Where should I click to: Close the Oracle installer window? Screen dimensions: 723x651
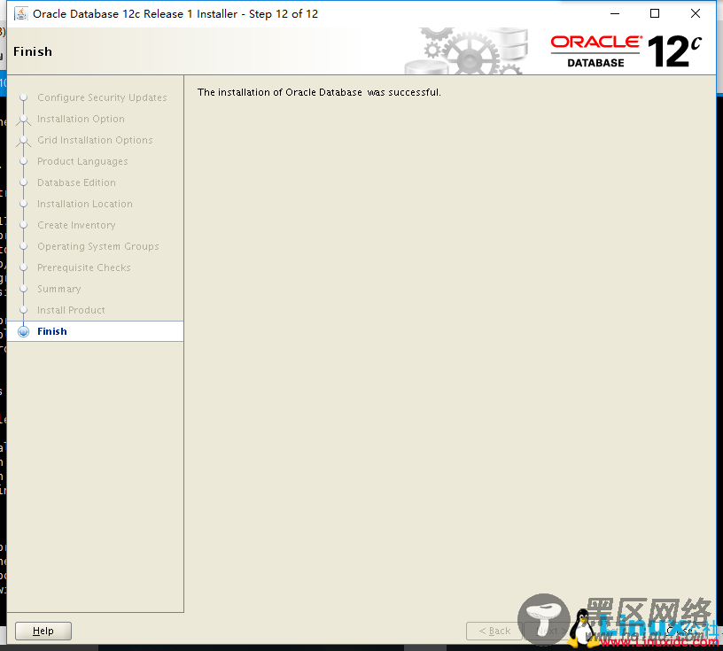696,14
